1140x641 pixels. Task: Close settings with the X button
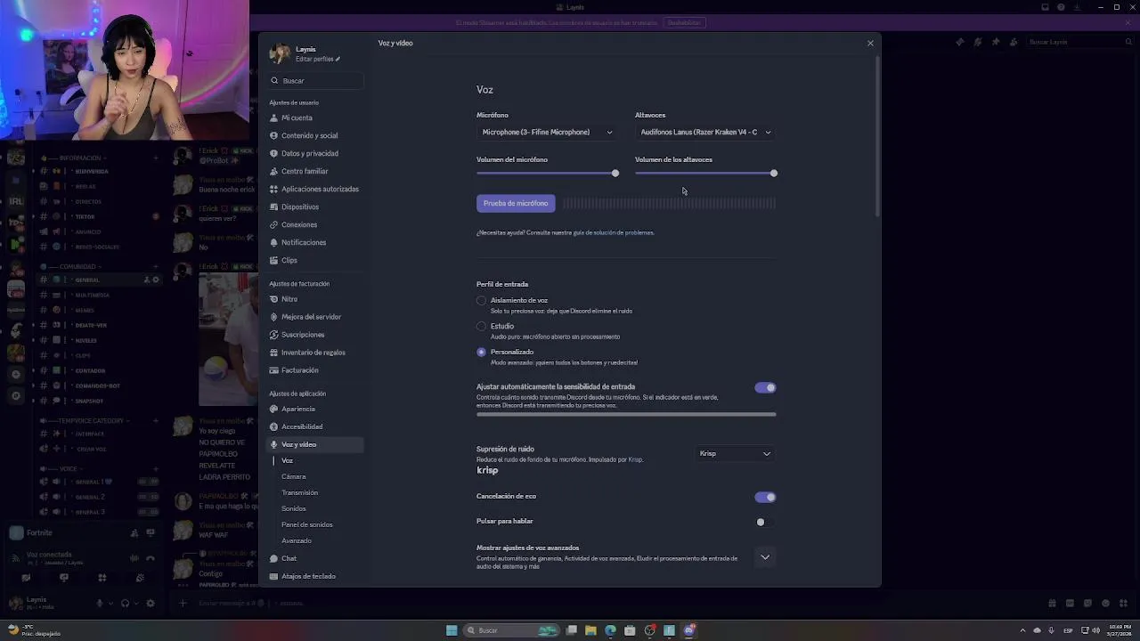(870, 43)
